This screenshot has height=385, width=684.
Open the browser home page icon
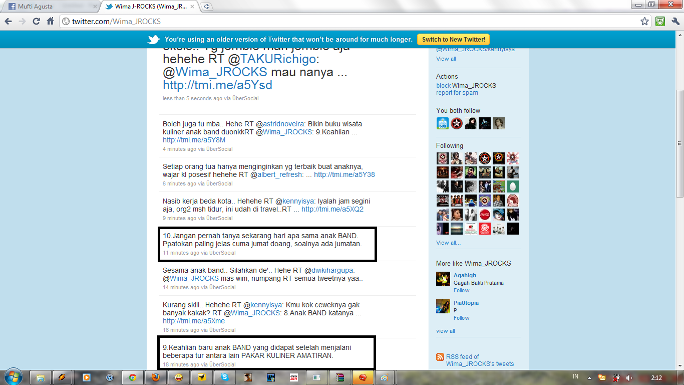(x=50, y=22)
